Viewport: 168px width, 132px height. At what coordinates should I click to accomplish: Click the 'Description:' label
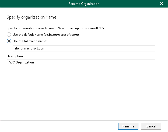coord(15,56)
